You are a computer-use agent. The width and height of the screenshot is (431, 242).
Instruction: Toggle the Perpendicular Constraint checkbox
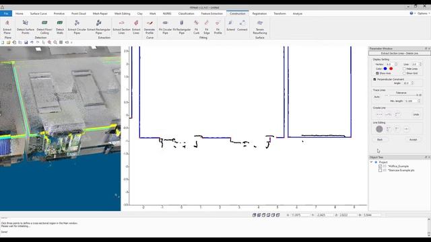[x=374, y=79]
